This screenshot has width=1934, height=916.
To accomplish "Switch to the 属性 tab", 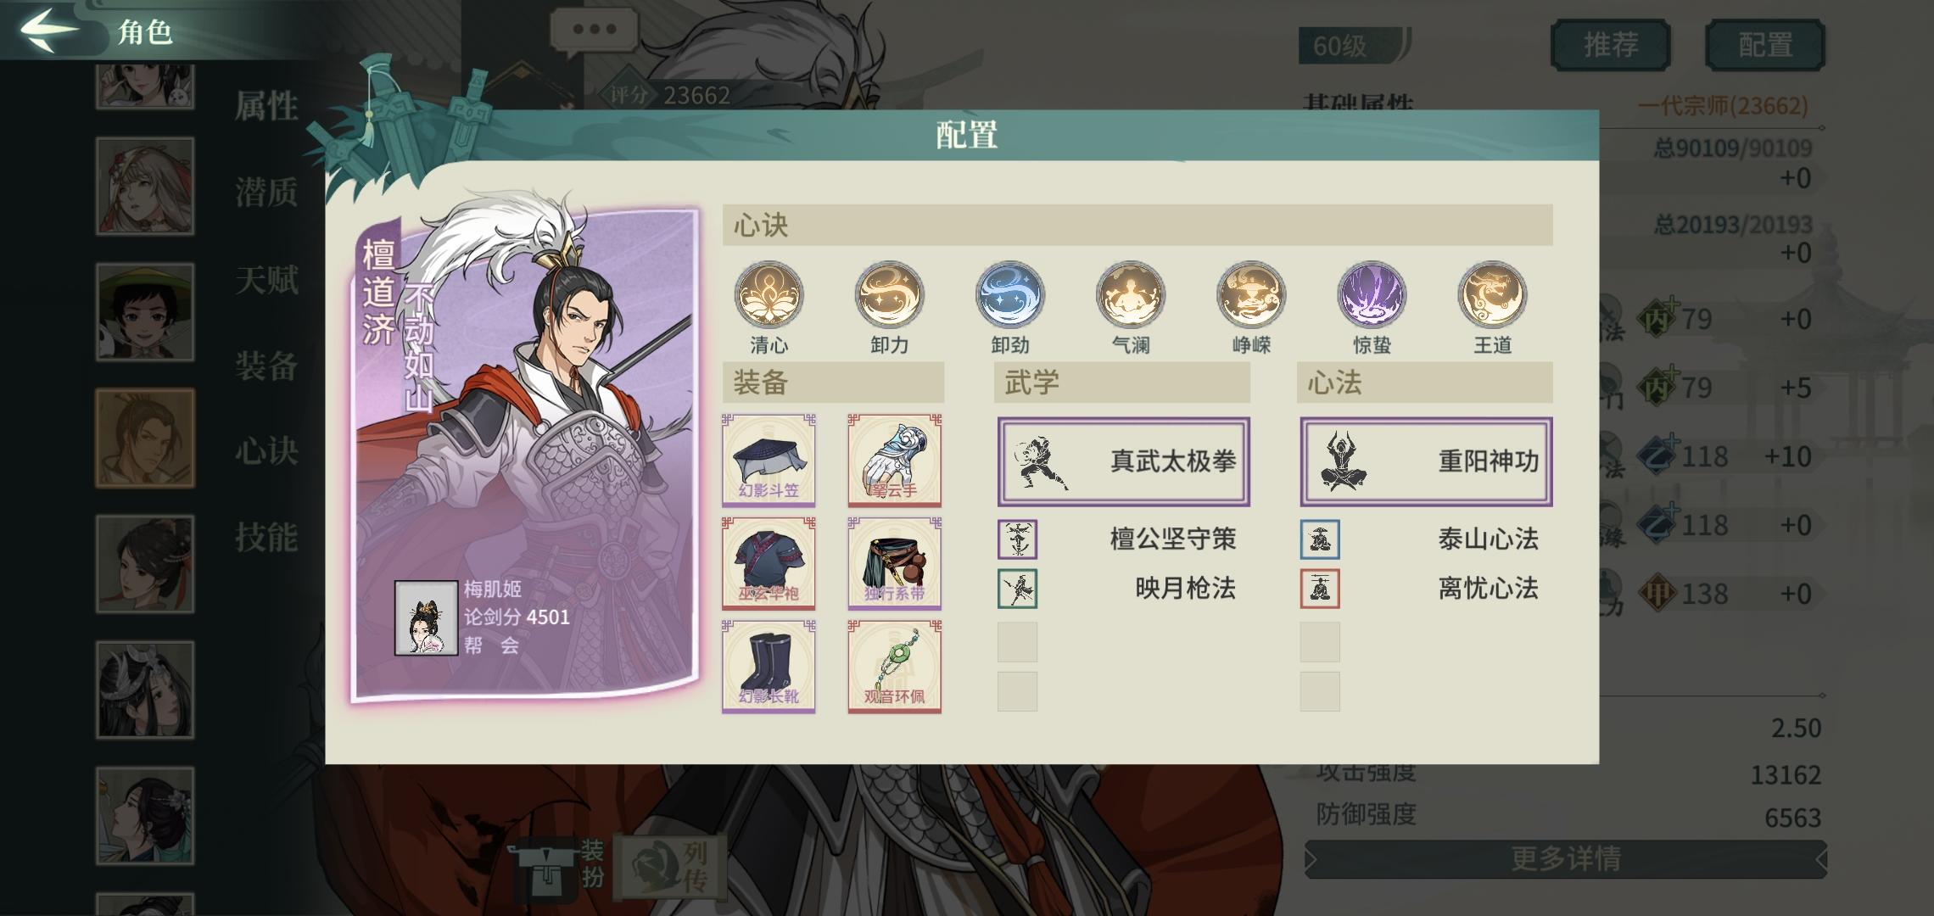I will tap(266, 107).
